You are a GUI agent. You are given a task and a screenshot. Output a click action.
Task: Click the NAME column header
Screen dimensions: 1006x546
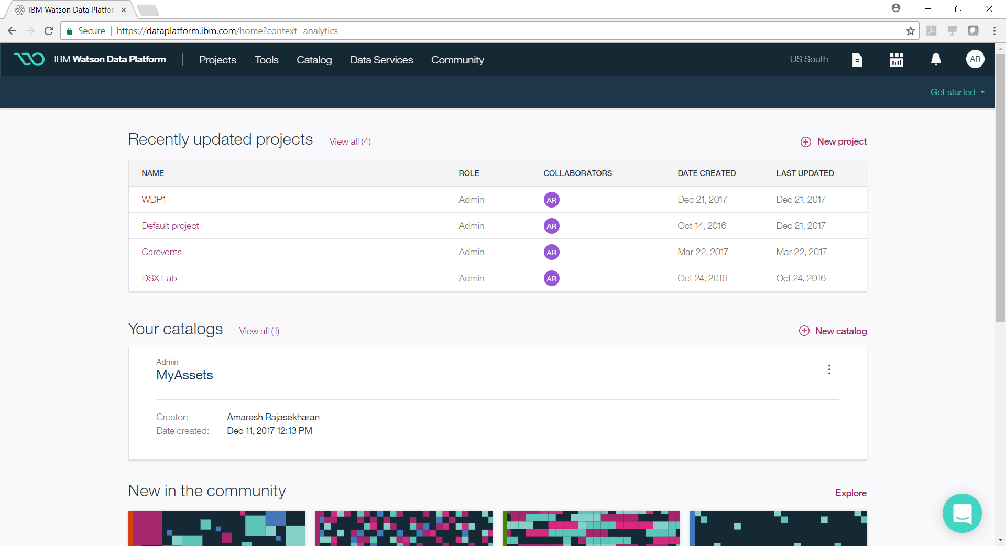pos(152,173)
